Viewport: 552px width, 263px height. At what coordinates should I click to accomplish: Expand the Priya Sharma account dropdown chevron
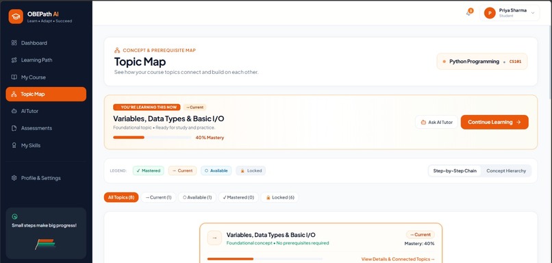533,13
